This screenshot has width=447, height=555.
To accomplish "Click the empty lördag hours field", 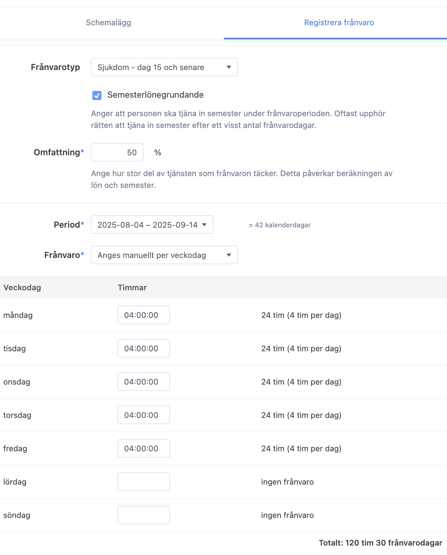I will click(x=144, y=482).
